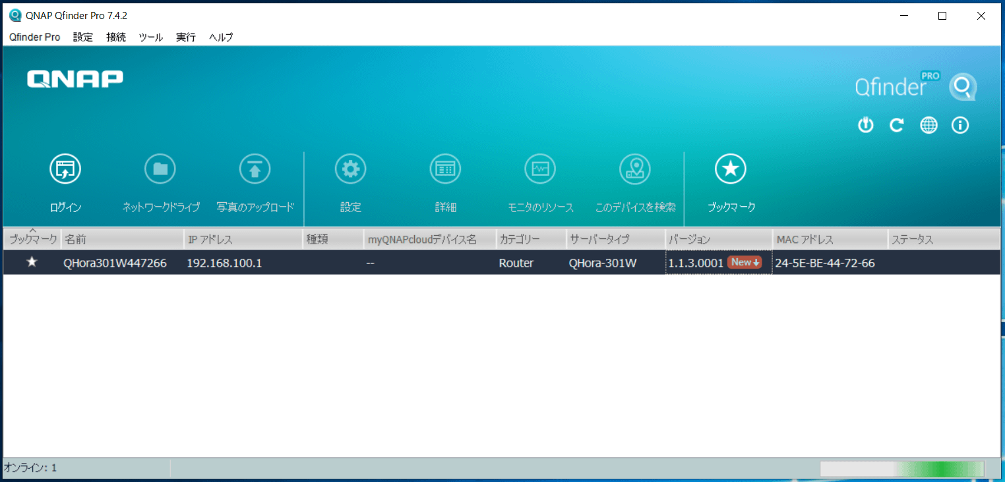
Task: Show 詳細 details toolbar icon
Action: click(x=445, y=170)
